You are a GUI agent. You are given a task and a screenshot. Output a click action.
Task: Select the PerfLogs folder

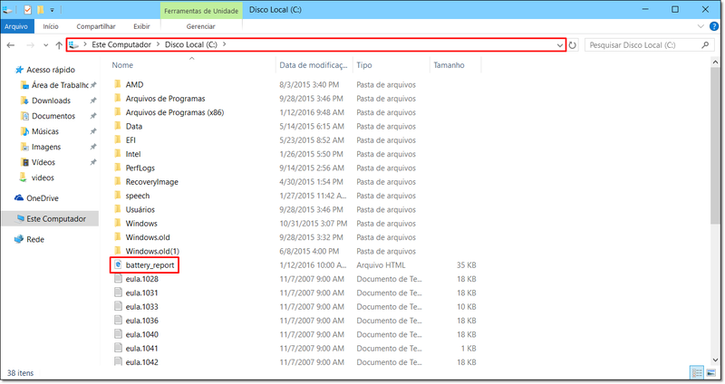[x=140, y=168]
